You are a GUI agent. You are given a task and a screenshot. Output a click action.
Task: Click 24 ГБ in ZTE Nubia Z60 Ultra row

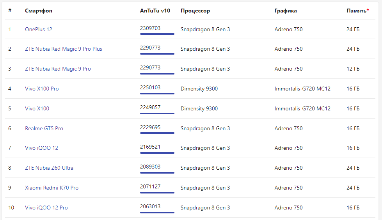(353, 168)
